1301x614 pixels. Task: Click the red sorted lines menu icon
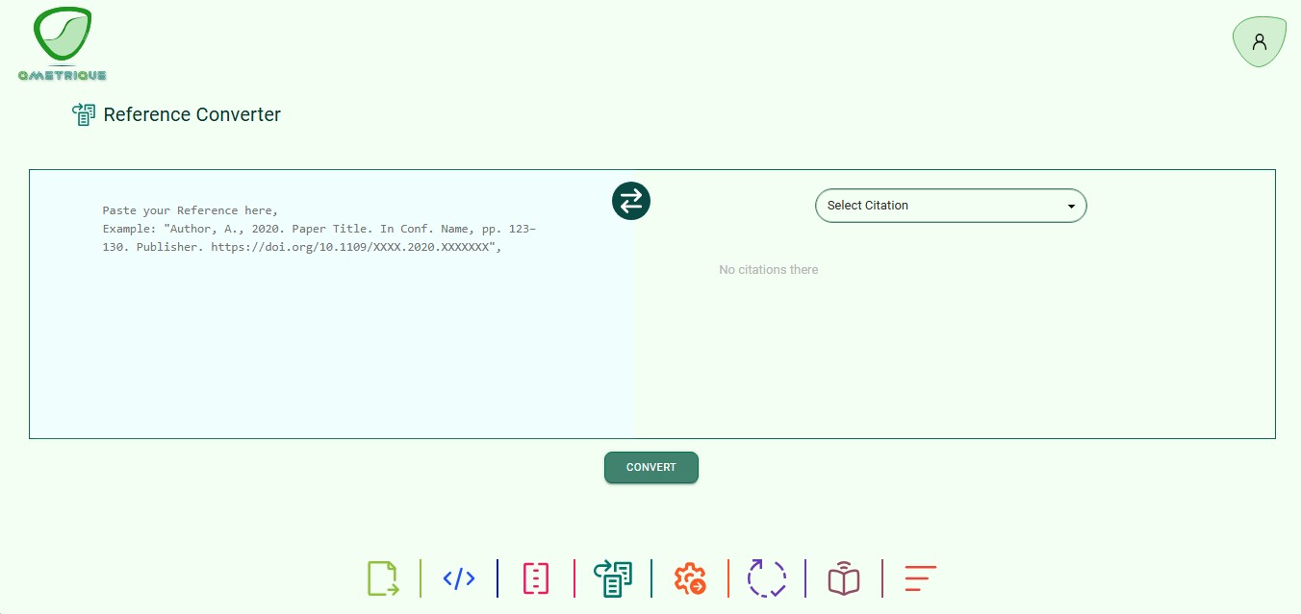[920, 578]
